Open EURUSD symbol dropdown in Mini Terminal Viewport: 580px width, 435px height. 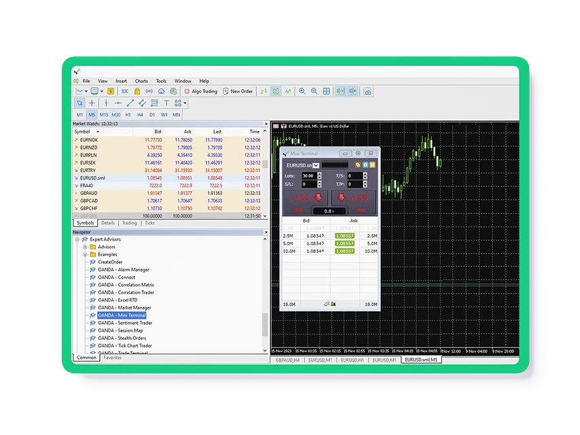[x=316, y=165]
